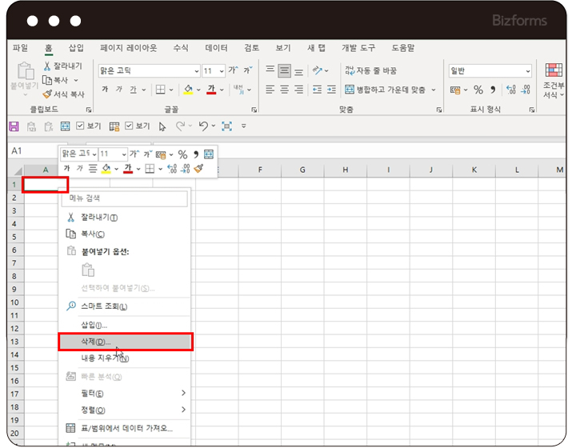This screenshot has height=448, width=572.
Task: Click the Undo arrow in quick access toolbar
Action: point(203,126)
